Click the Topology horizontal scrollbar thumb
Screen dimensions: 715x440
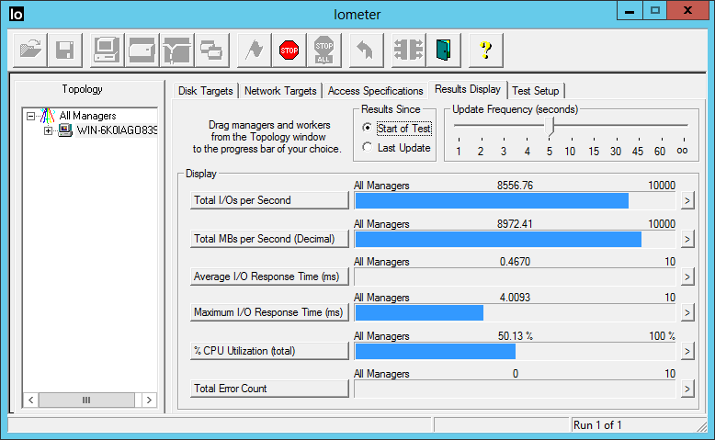(86, 401)
